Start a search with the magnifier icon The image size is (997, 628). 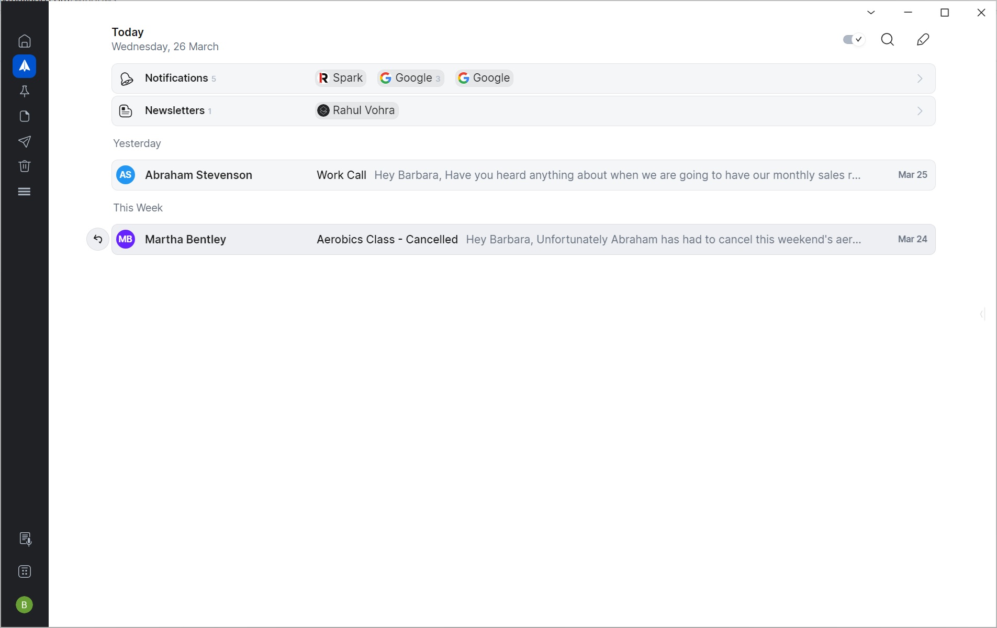(x=888, y=39)
